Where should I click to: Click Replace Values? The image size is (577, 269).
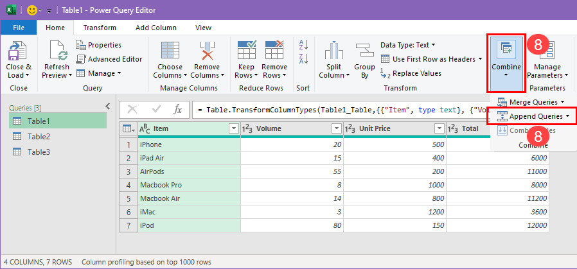coord(411,73)
